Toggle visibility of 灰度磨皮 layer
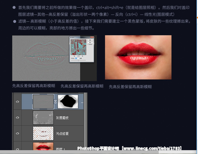The height and width of the screenshot is (154, 198). [x=17, y=117]
